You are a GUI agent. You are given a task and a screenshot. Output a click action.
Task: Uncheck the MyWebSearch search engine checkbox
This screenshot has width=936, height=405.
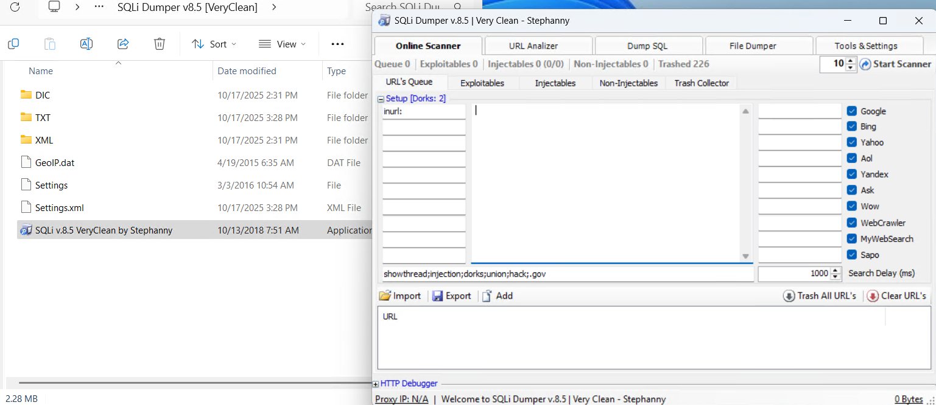852,238
